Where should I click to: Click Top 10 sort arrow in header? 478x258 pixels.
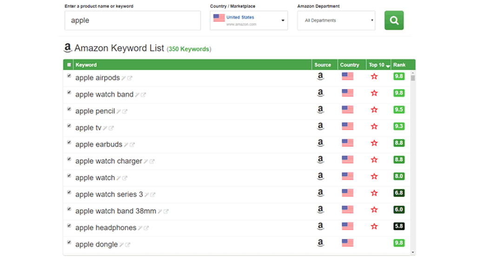(388, 66)
